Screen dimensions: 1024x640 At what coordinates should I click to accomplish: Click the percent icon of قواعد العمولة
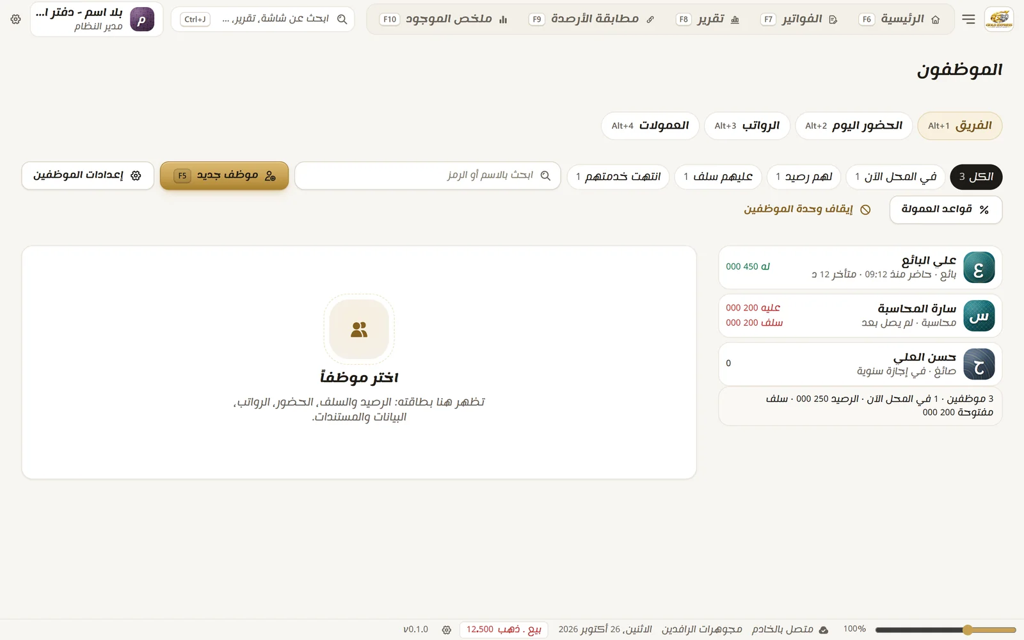pyautogui.click(x=984, y=210)
